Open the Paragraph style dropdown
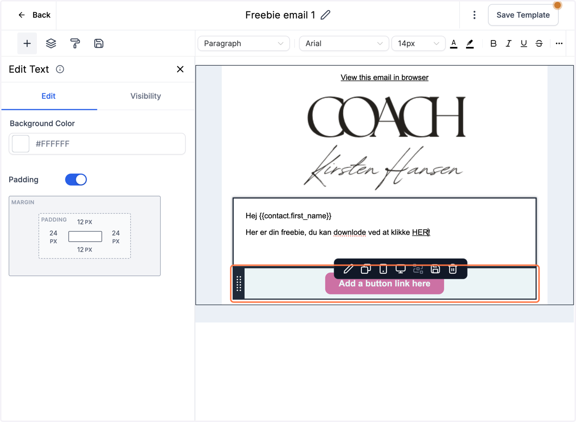 click(244, 44)
